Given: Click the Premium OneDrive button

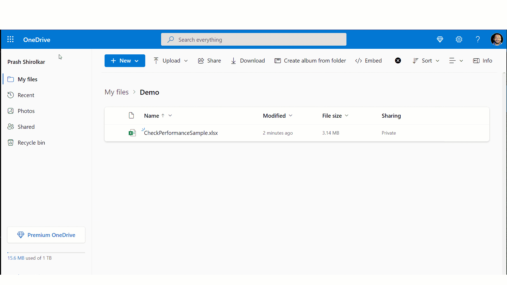Looking at the screenshot, I should coord(46,235).
